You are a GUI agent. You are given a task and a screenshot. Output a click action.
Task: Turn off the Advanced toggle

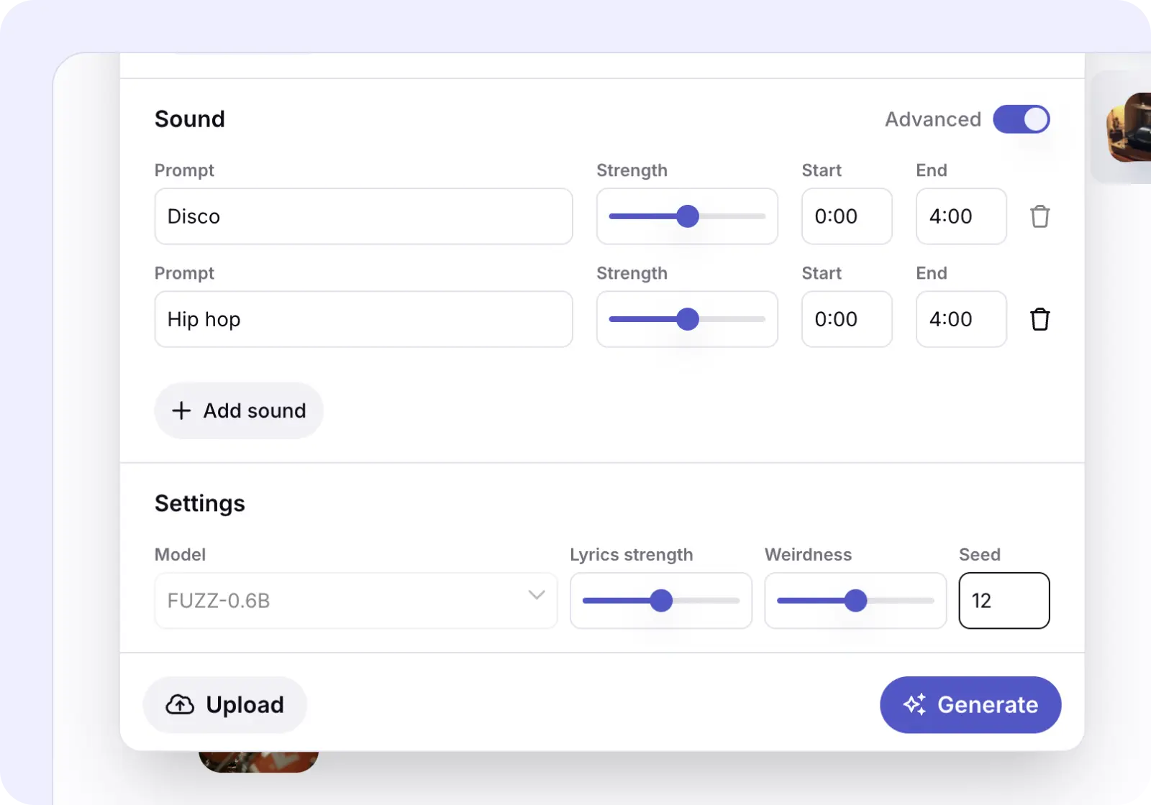pos(1021,119)
